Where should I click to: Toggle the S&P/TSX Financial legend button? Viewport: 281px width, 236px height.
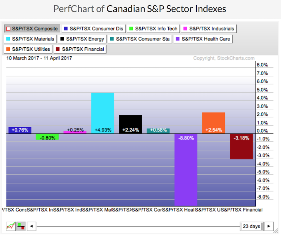[80, 49]
